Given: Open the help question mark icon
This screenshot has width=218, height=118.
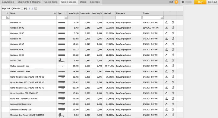Looking at the screenshot, I should tap(176, 2).
